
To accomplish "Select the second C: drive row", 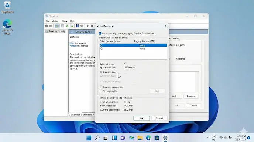I will (133, 48).
